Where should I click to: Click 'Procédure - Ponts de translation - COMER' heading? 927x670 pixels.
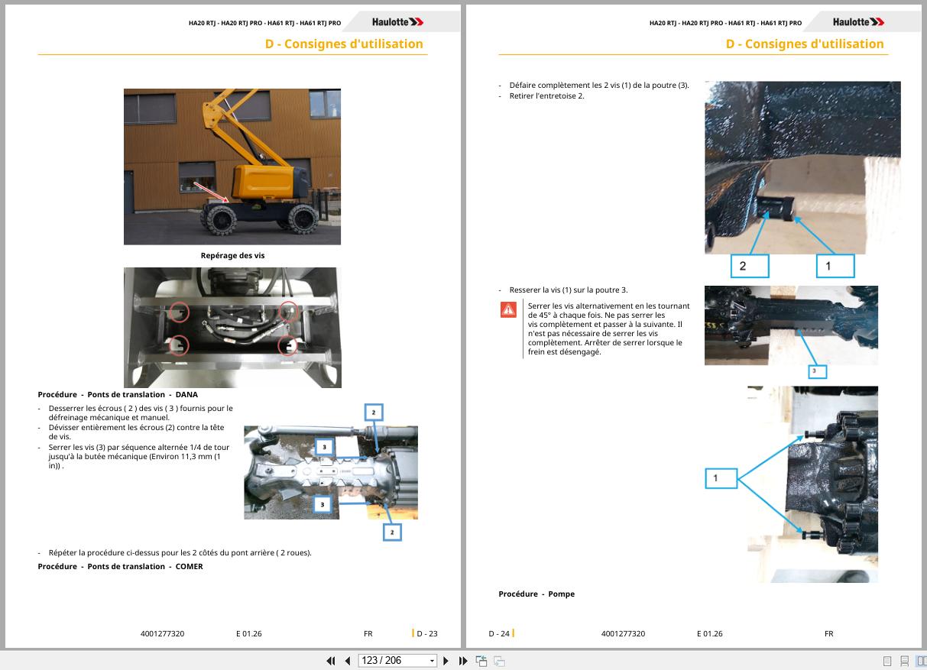pyautogui.click(x=121, y=566)
